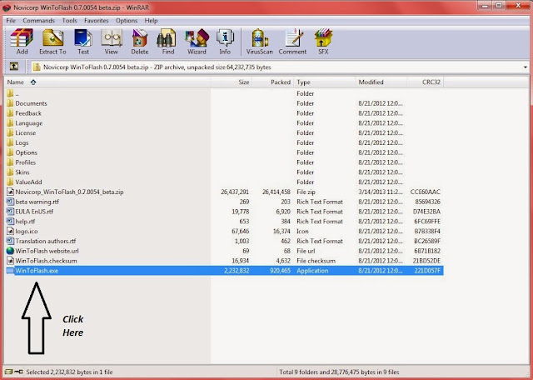Sort by the Type column header
Image resolution: width=533 pixels, height=380 pixels.
pos(324,82)
